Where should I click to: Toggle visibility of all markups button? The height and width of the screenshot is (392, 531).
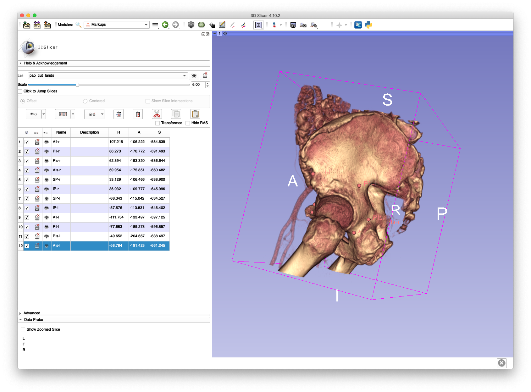pos(34,114)
